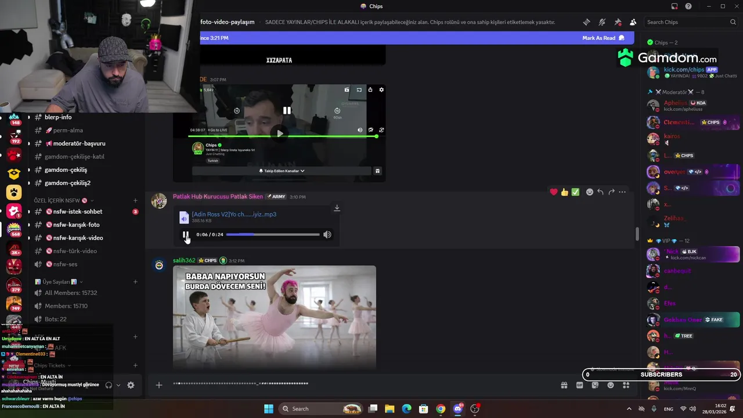React with the green check mark
Image resolution: width=743 pixels, height=418 pixels.
[575, 192]
